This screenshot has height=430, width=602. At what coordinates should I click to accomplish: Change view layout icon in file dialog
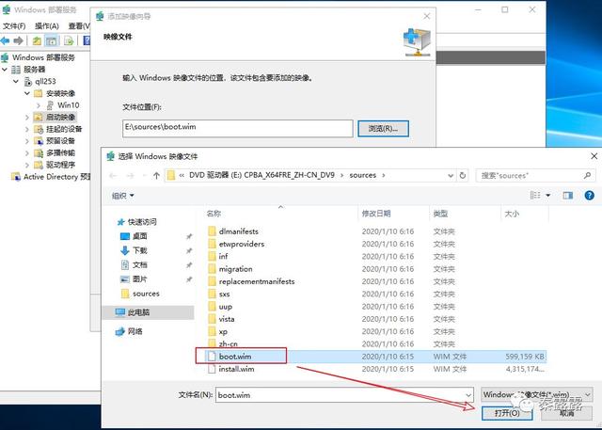point(535,196)
